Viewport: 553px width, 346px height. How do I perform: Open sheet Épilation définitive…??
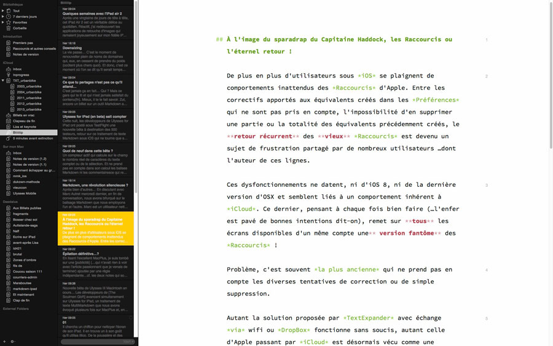click(96, 263)
